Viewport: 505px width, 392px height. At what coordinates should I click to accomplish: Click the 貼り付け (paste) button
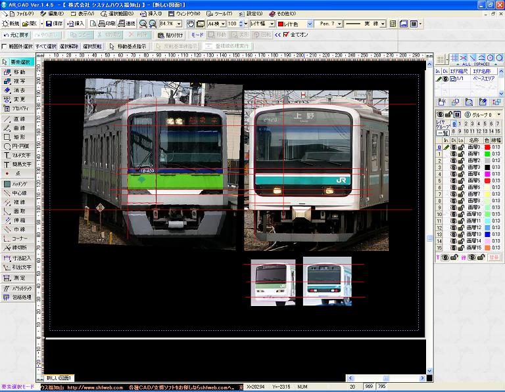pos(171,35)
